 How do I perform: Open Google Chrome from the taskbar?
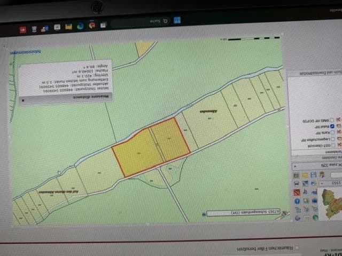coord(92,25)
